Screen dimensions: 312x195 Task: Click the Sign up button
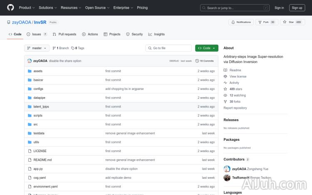tap(297, 7)
